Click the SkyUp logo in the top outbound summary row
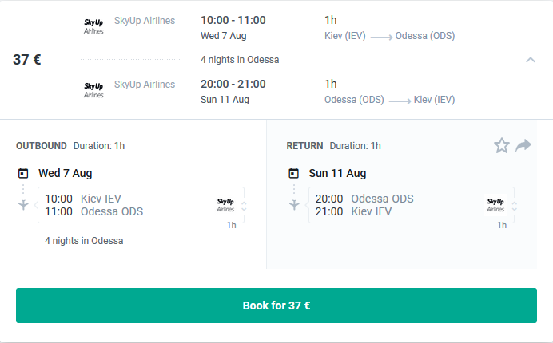This screenshot has width=553, height=343. tap(93, 26)
